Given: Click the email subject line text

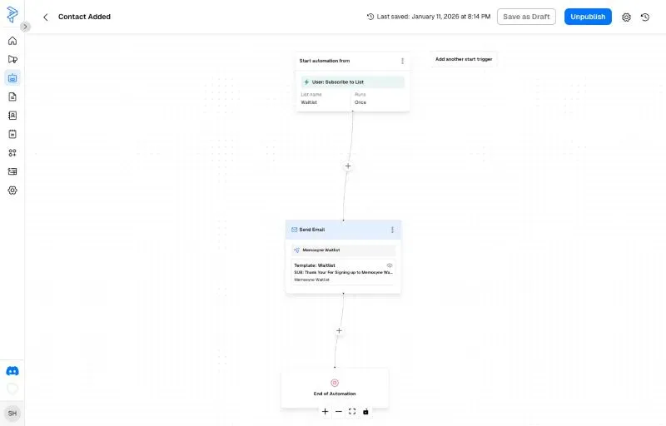Looking at the screenshot, I should pyautogui.click(x=343, y=272).
